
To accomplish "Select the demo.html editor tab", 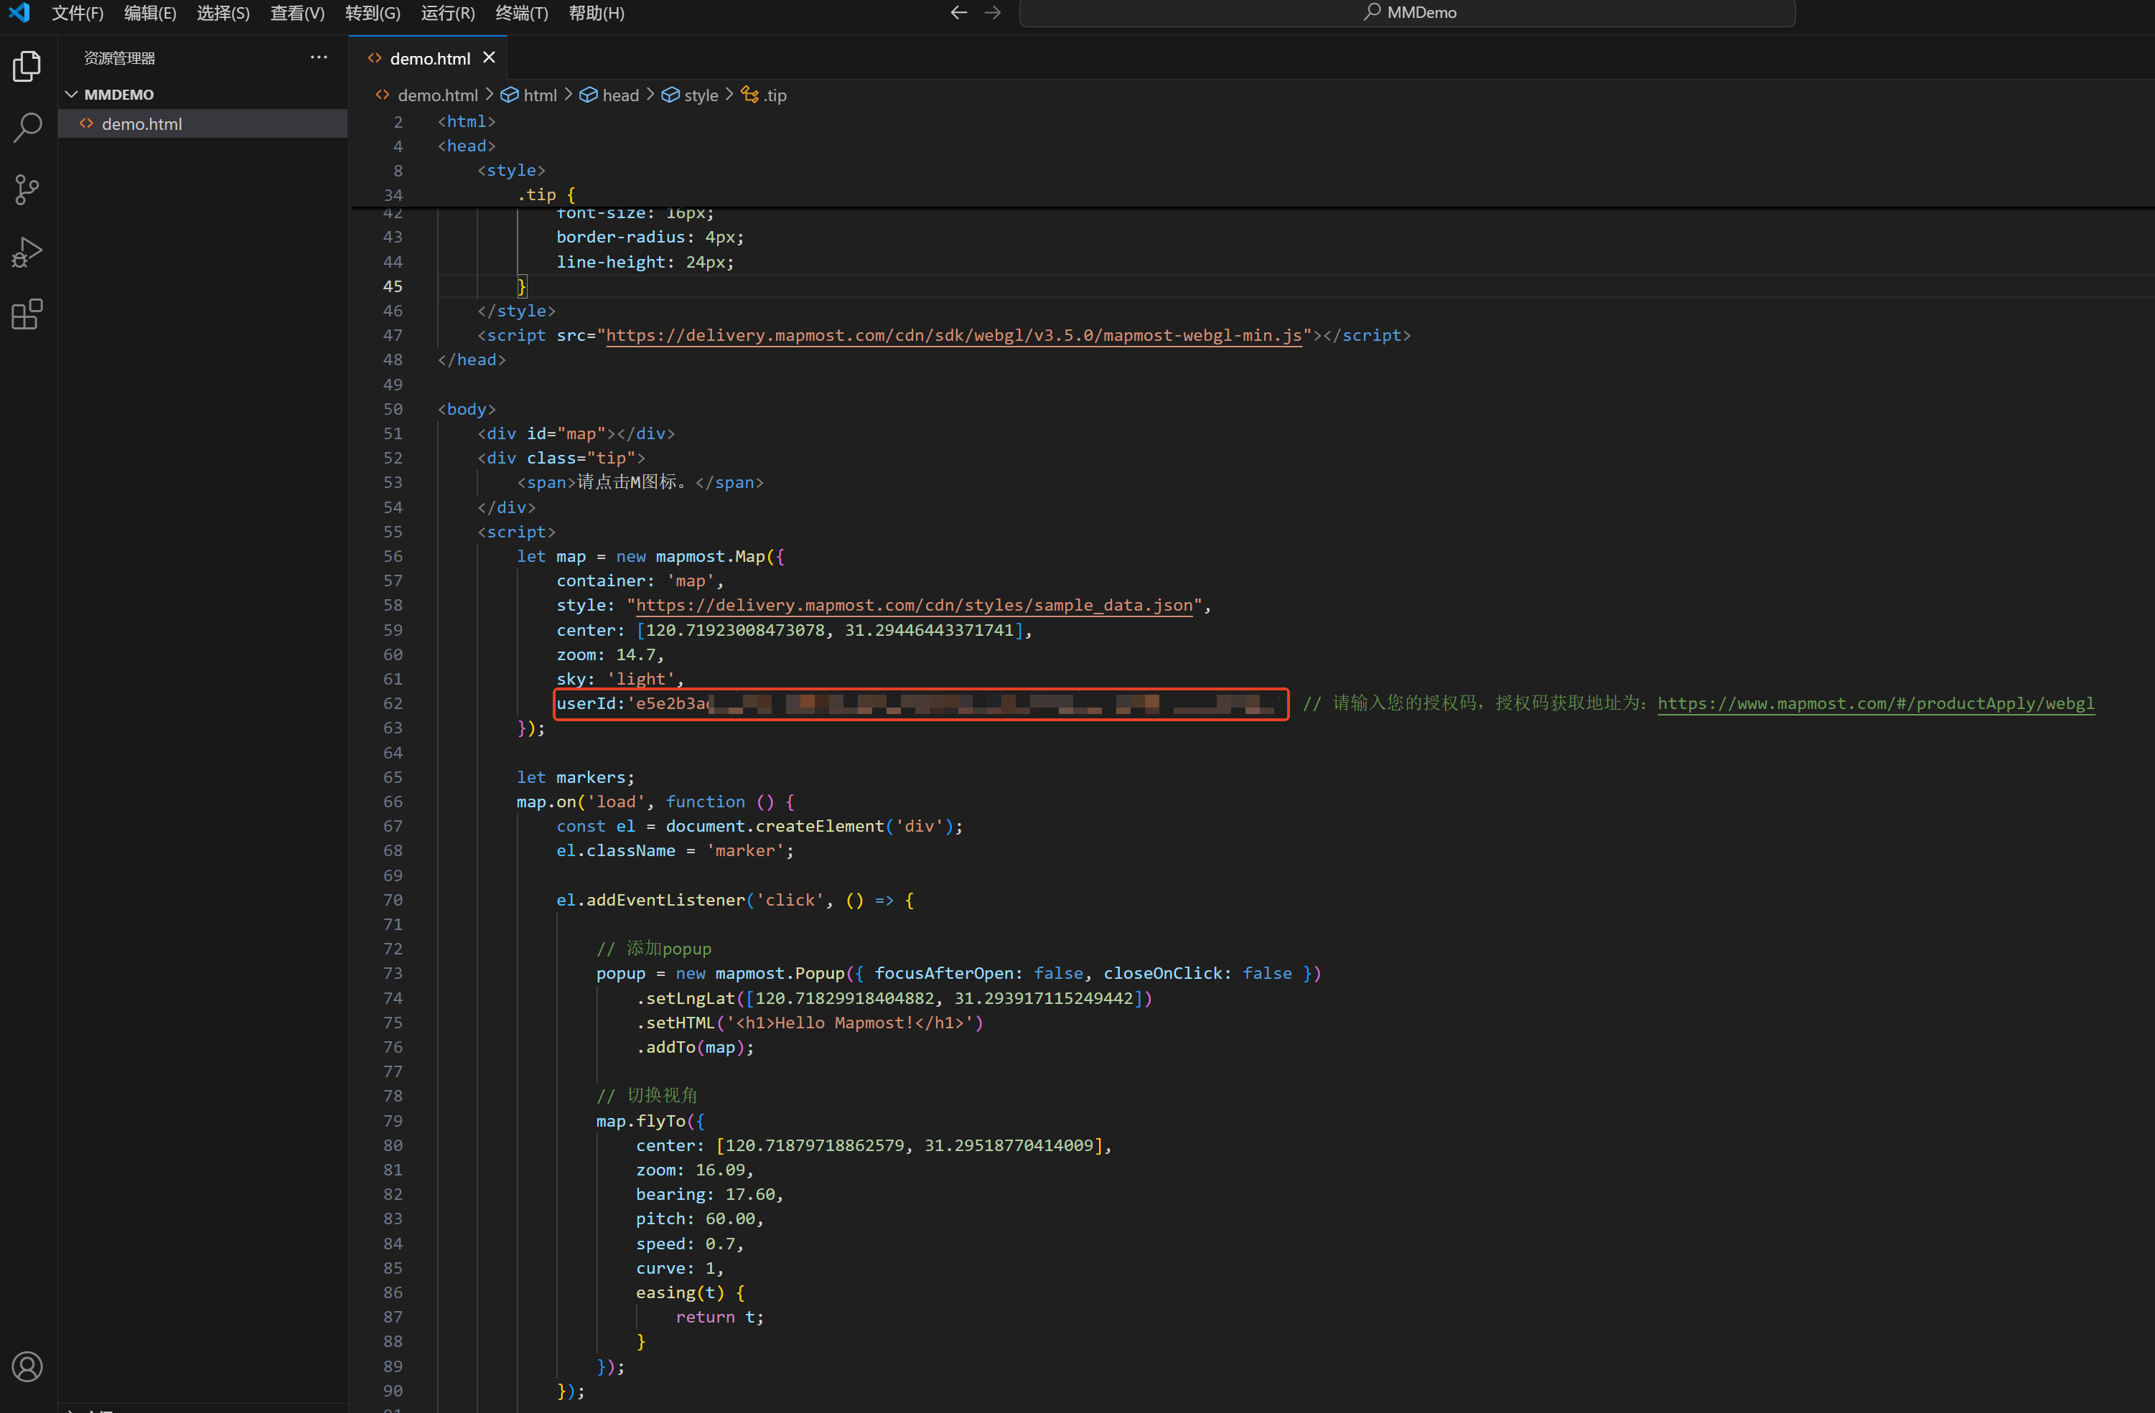I will coord(430,58).
